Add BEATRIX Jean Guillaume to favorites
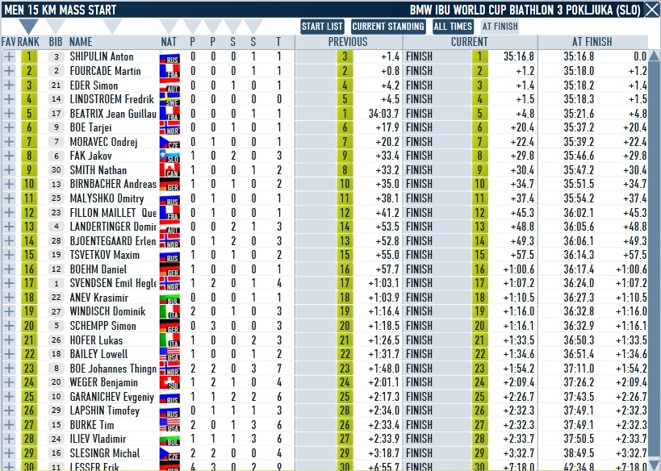 8,113
